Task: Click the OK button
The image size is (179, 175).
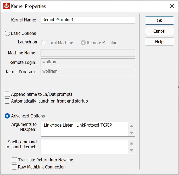Action: point(159,21)
